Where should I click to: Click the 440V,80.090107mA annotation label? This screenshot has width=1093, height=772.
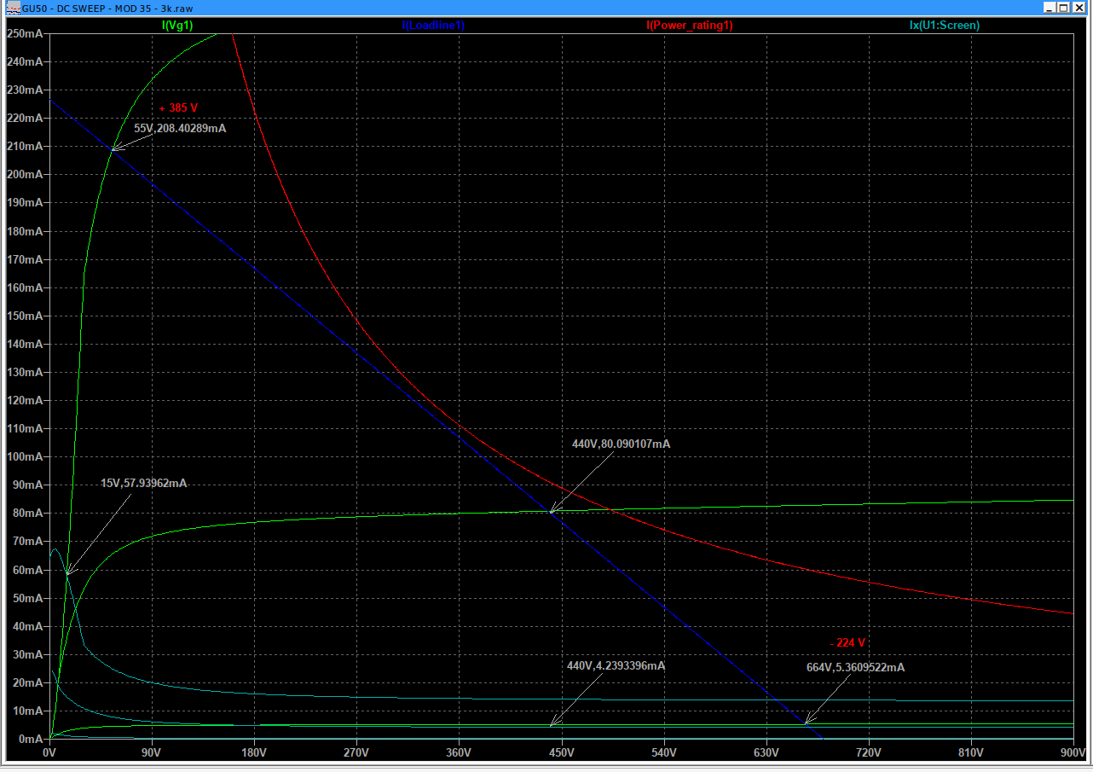621,444
